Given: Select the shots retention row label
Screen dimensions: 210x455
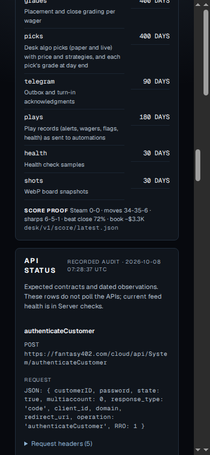Looking at the screenshot, I should (x=33, y=181).
